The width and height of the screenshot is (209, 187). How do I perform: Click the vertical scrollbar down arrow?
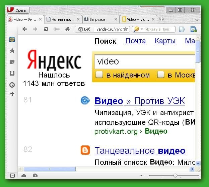pyautogui.click(x=198, y=163)
